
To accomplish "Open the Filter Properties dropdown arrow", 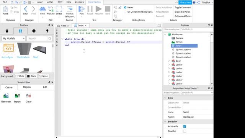I will (x=212, y=93).
